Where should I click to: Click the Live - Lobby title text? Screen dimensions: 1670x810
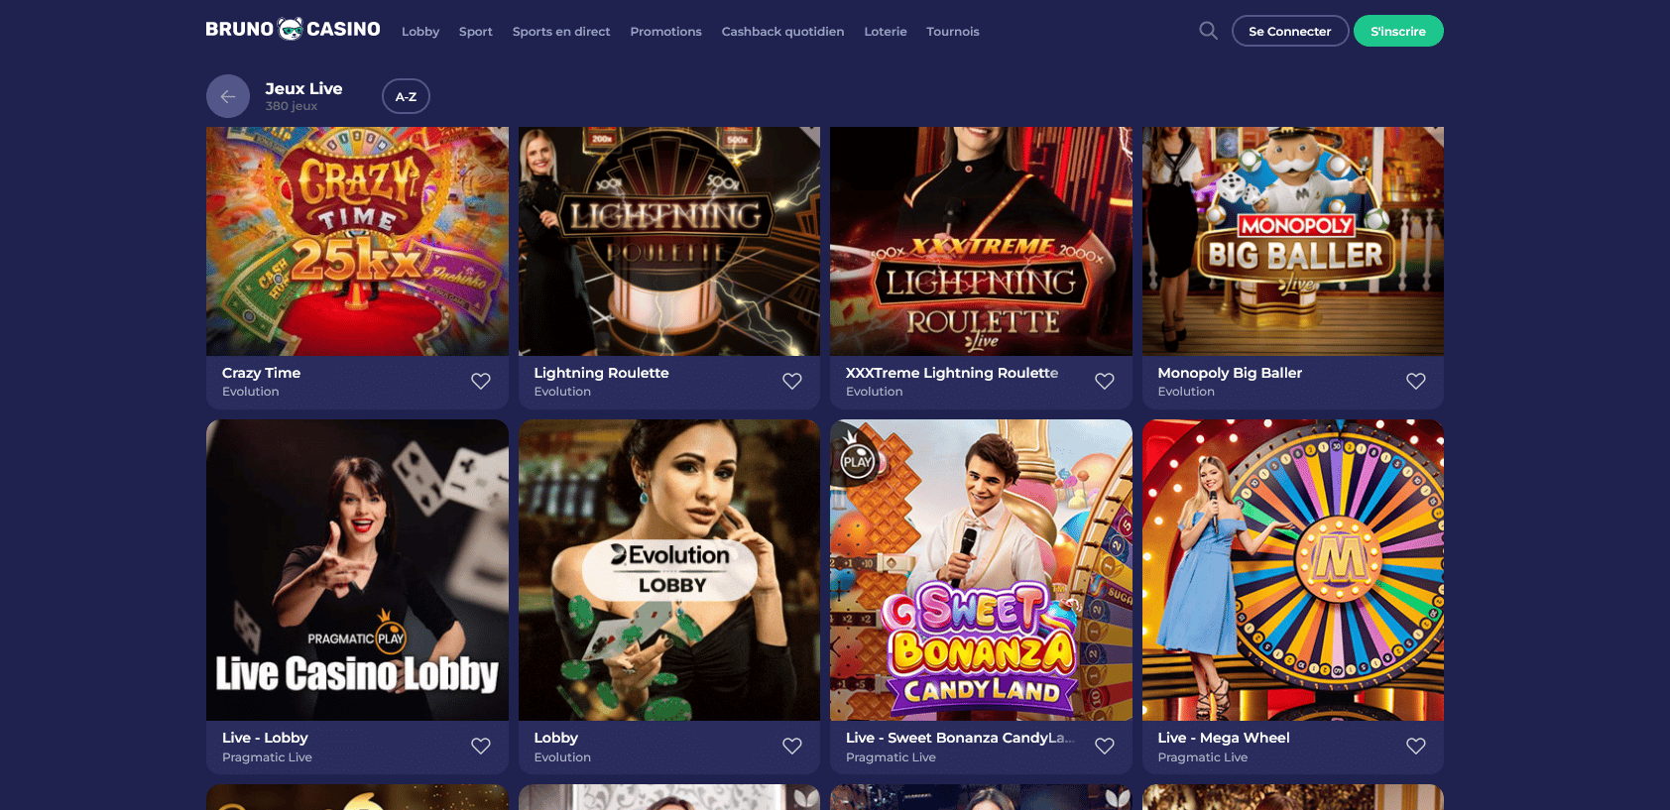tap(265, 738)
